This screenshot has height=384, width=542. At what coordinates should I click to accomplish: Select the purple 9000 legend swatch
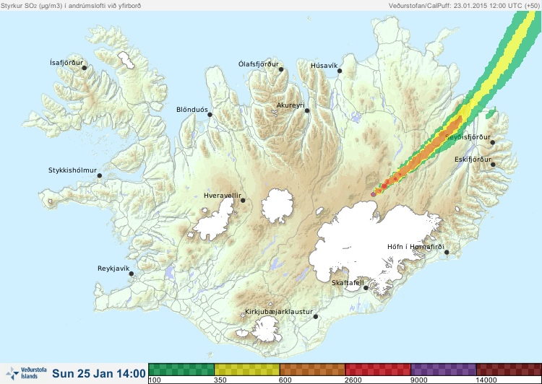click(443, 370)
